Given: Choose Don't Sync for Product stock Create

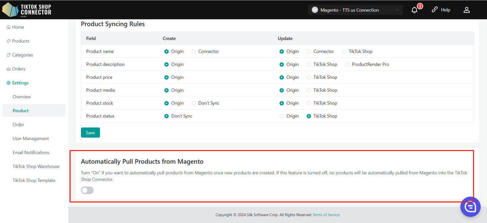Looking at the screenshot, I should tap(194, 103).
